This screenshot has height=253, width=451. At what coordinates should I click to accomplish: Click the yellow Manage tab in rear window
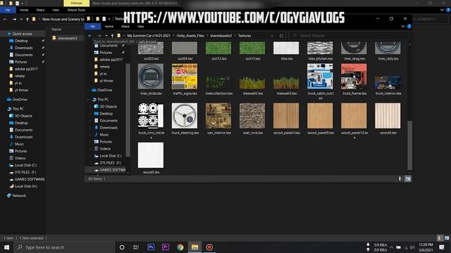[x=76, y=3]
